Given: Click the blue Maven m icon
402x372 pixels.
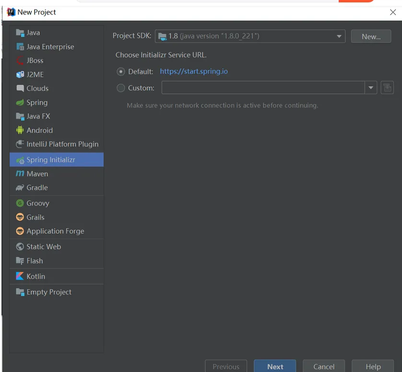Looking at the screenshot, I should coord(20,174).
